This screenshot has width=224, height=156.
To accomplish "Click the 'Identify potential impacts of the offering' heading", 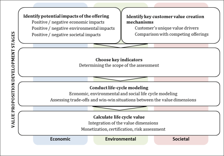I will (x=66, y=16).
